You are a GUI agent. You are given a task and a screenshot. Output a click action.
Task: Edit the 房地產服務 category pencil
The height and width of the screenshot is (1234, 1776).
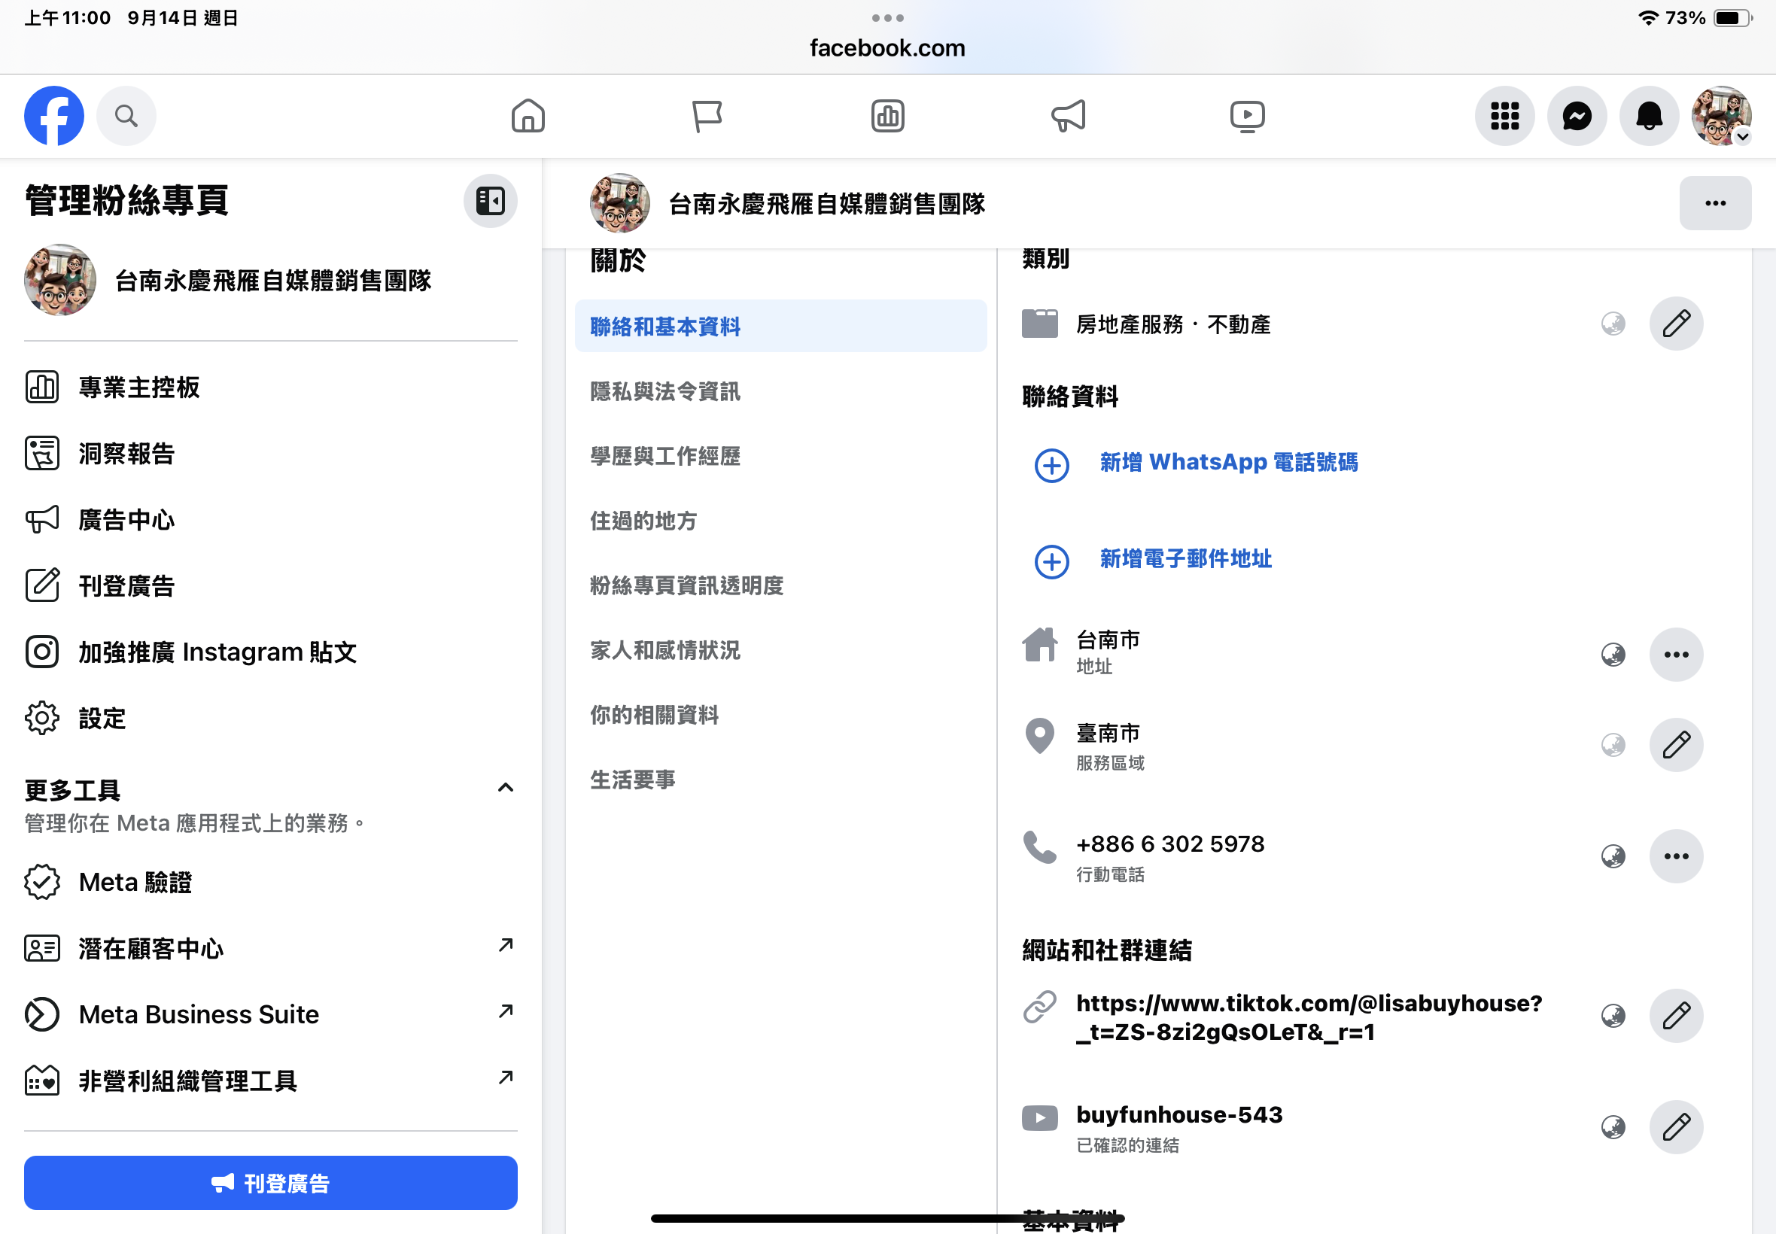coord(1675,324)
